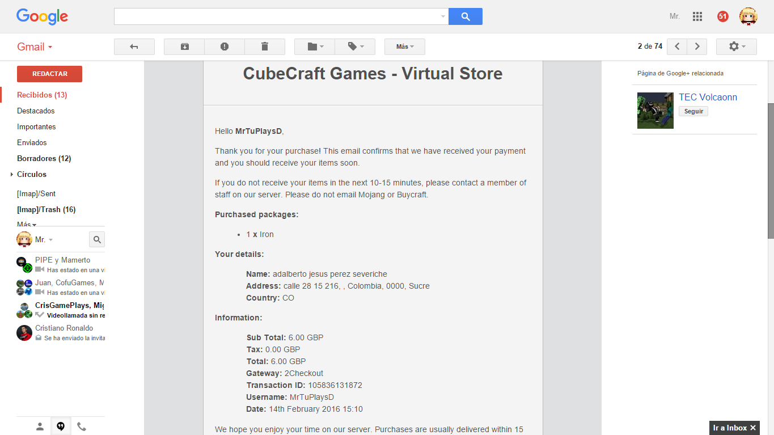Open the Importantes folder

[36, 126]
